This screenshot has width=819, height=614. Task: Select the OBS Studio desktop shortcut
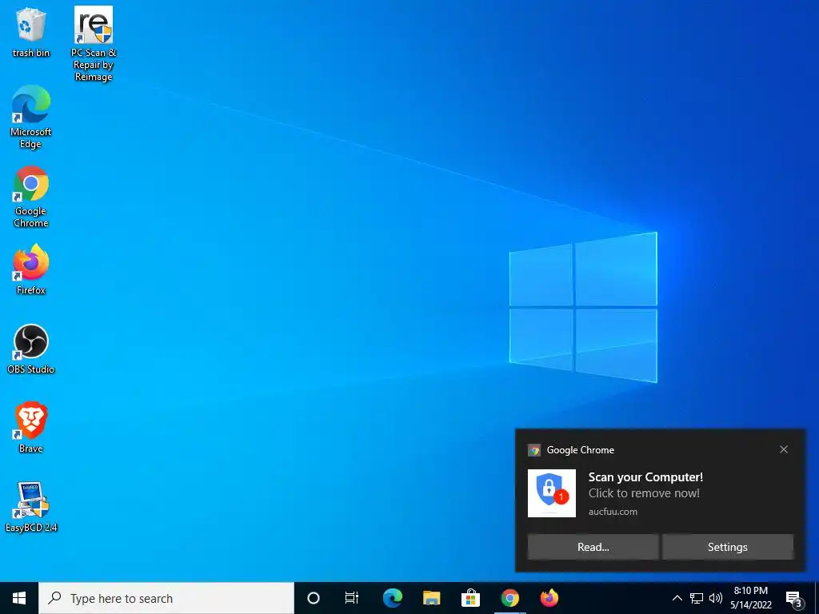point(31,349)
